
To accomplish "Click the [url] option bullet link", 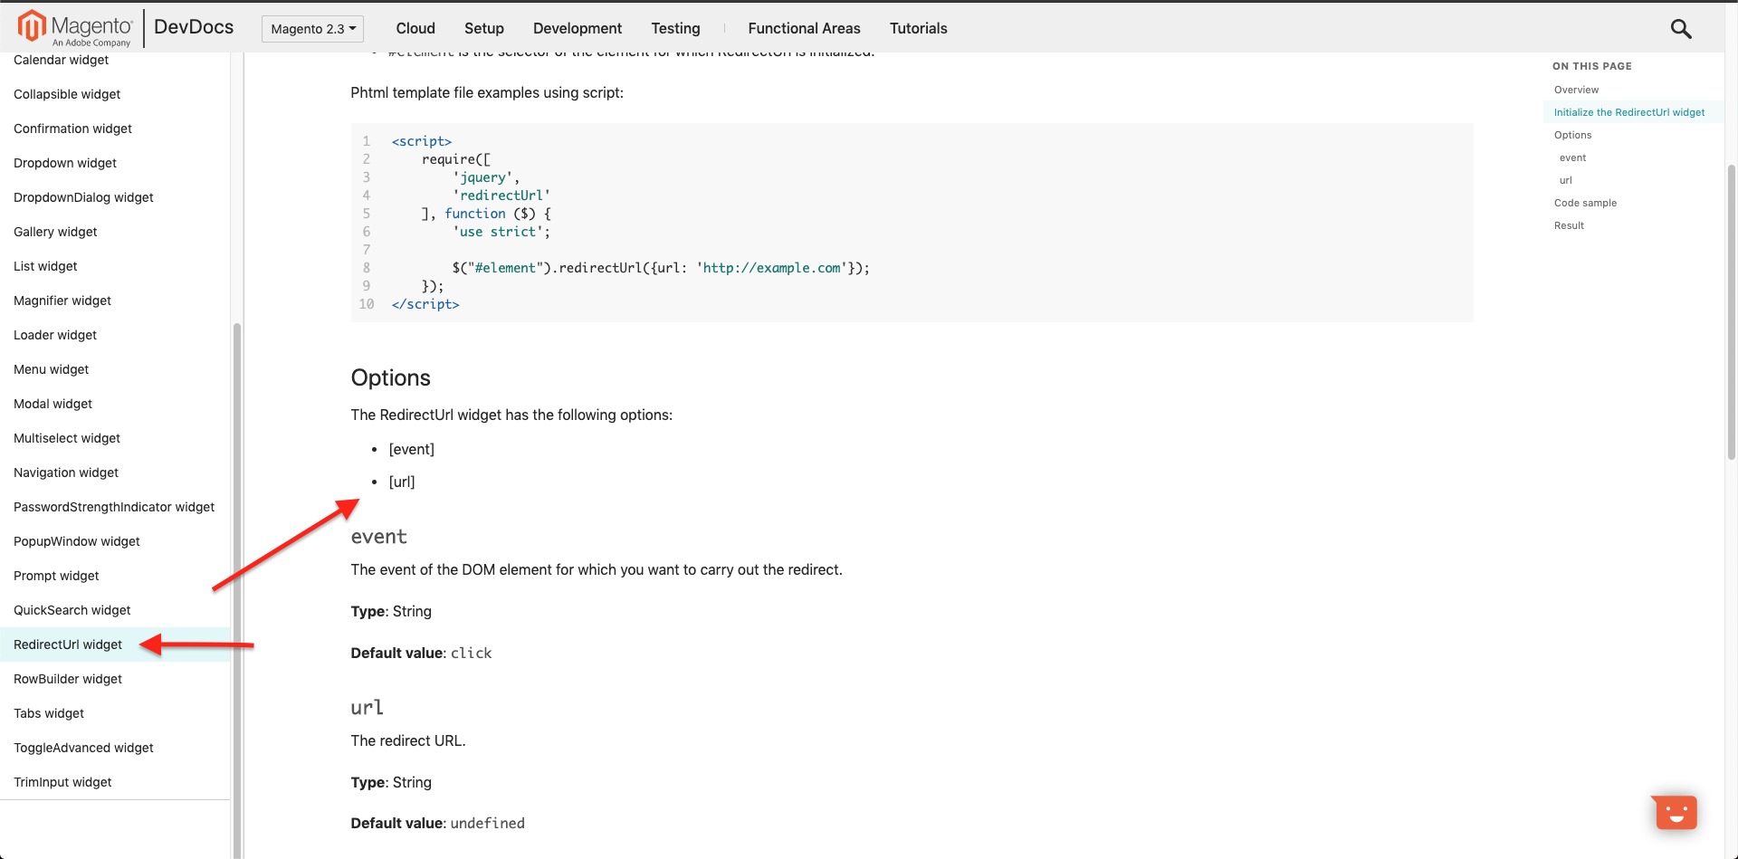I will (x=402, y=482).
